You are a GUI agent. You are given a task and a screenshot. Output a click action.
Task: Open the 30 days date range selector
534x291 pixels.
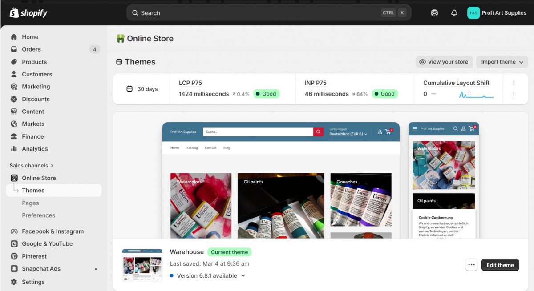142,89
